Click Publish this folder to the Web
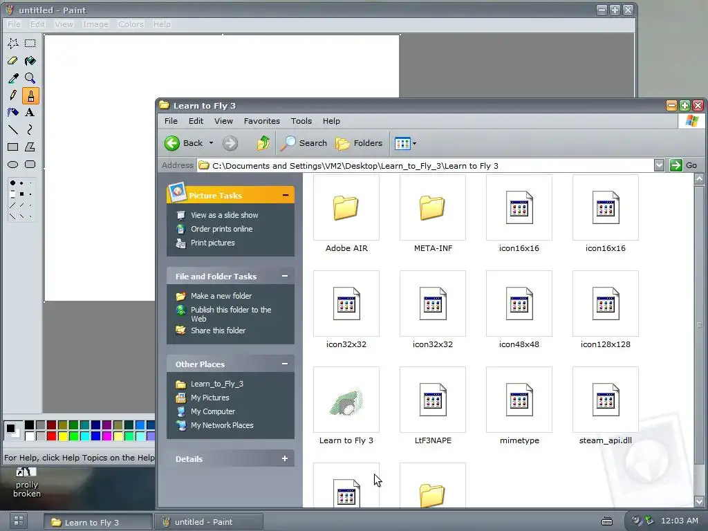The width and height of the screenshot is (708, 531). tap(231, 315)
